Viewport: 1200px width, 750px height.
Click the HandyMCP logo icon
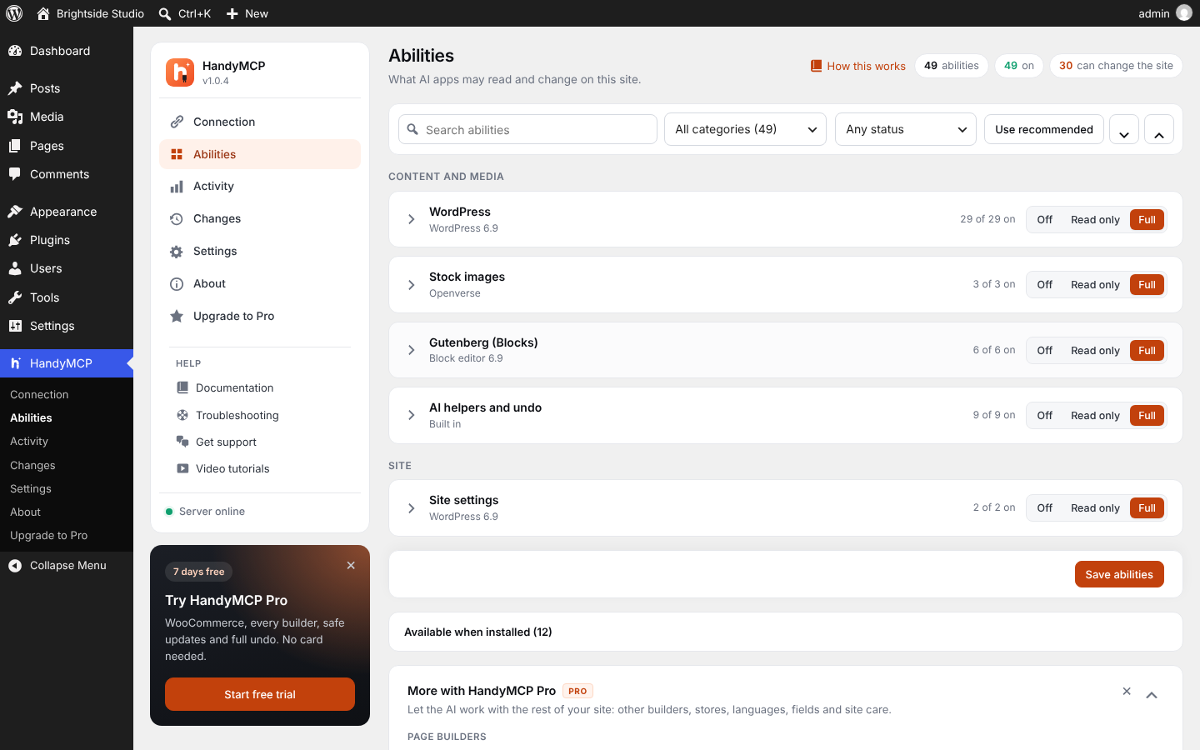click(x=180, y=72)
